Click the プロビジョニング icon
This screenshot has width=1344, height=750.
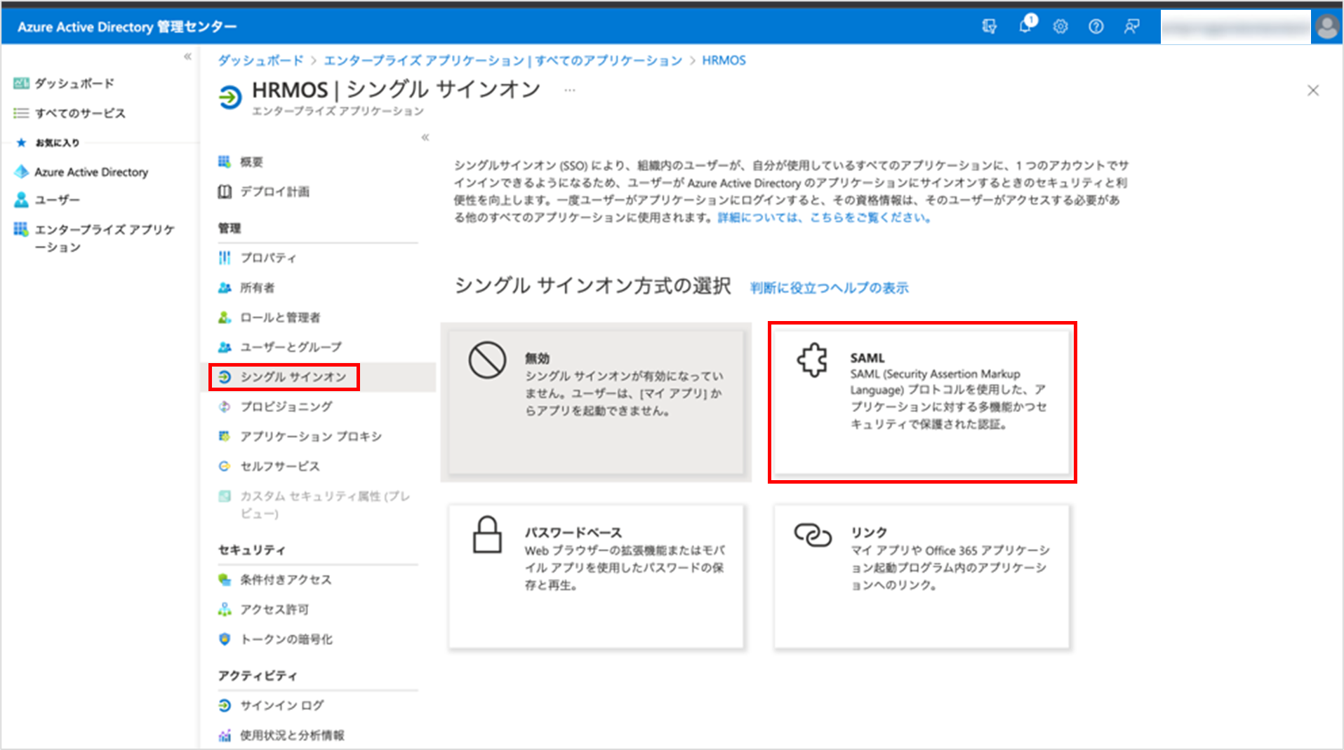[225, 407]
